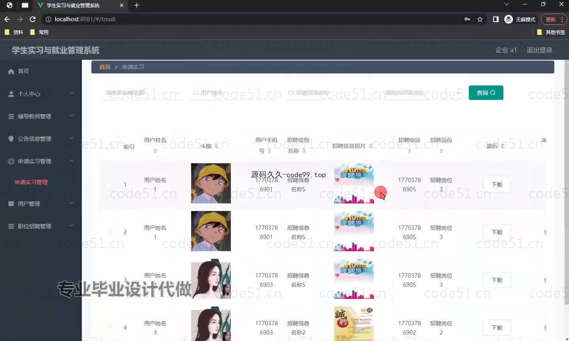Click the person icon beside 个人中心
Viewport: 569px width, 341px height.
coord(11,94)
